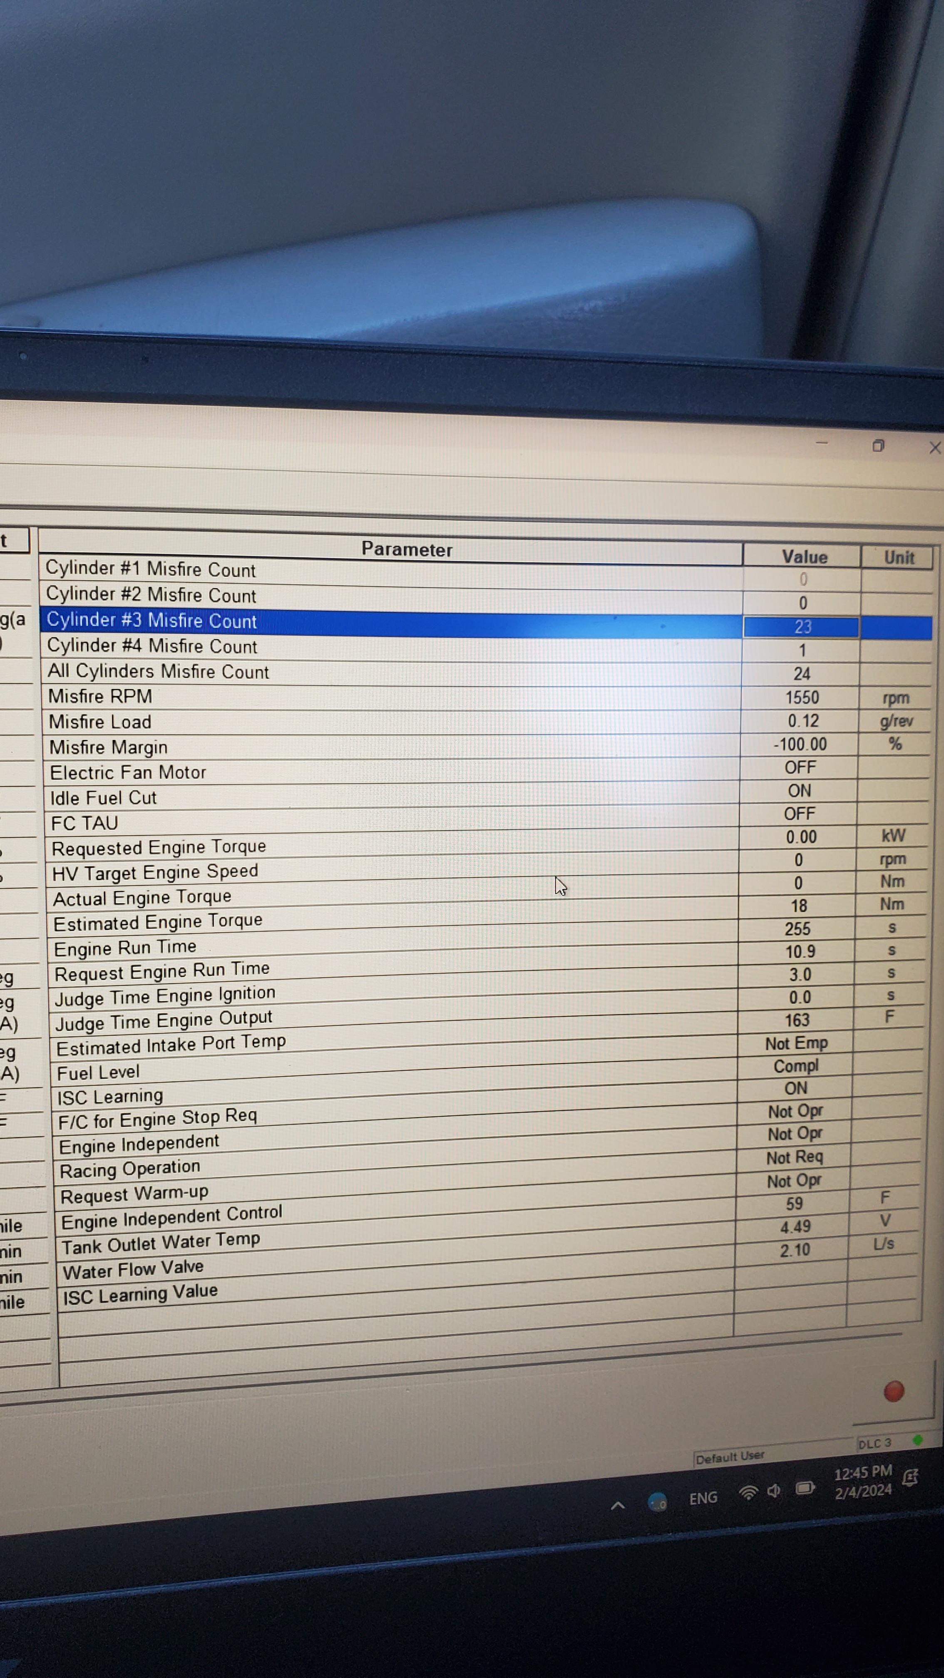944x1678 pixels.
Task: Click the DLC 3 status bar label
Action: coord(874,1444)
